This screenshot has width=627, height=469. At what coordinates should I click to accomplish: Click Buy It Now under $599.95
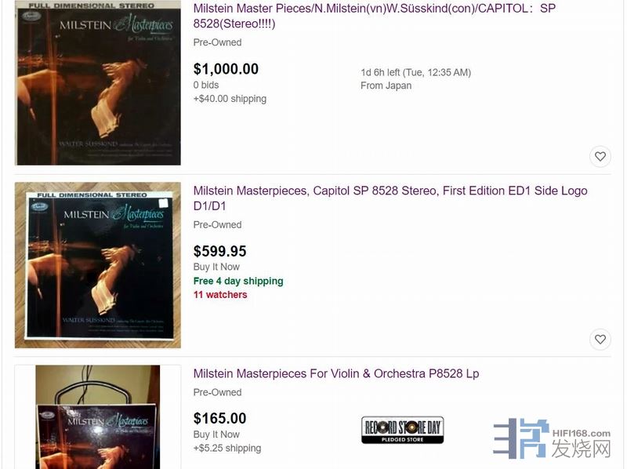pos(216,267)
